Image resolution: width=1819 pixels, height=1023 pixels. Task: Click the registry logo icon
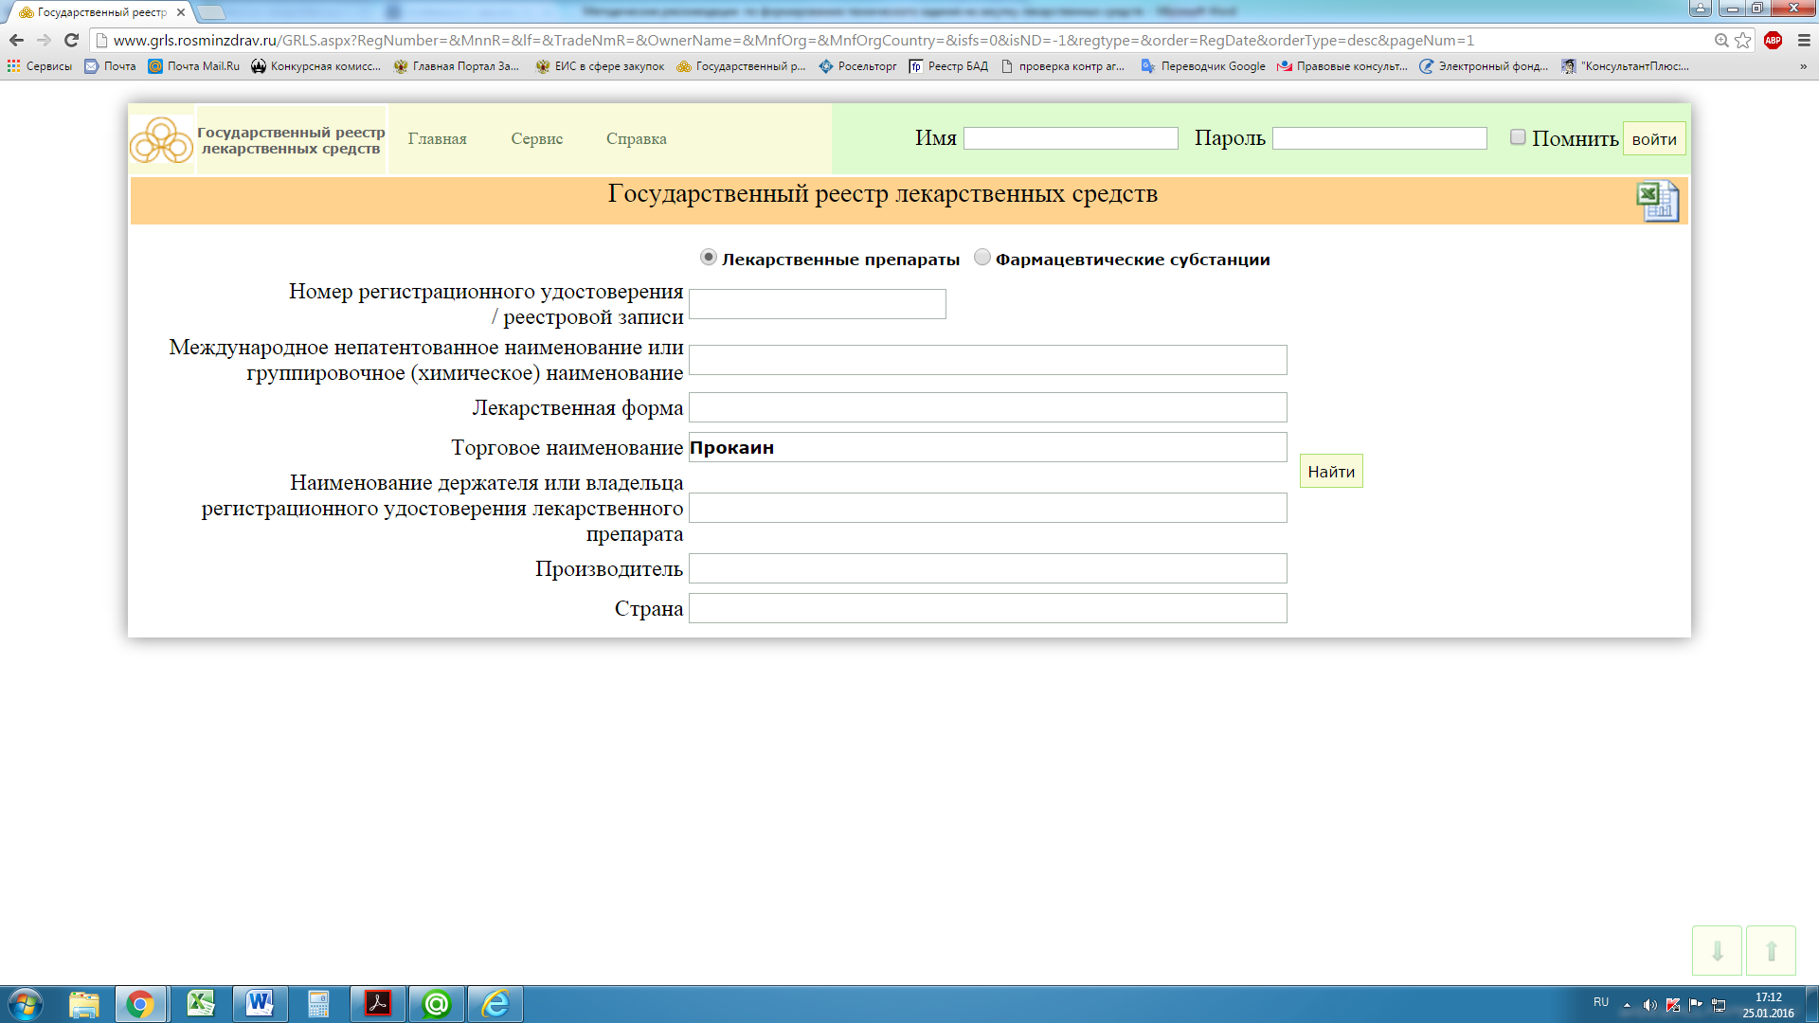click(x=161, y=140)
